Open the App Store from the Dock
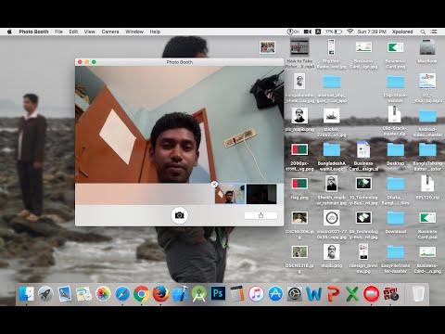The image size is (445, 334). point(275,294)
